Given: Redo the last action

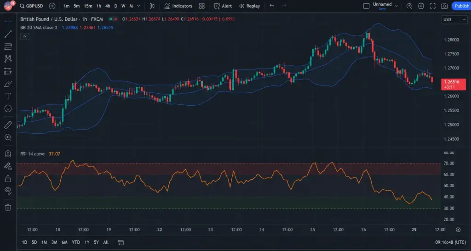Looking at the screenshot, I should click(x=284, y=6).
